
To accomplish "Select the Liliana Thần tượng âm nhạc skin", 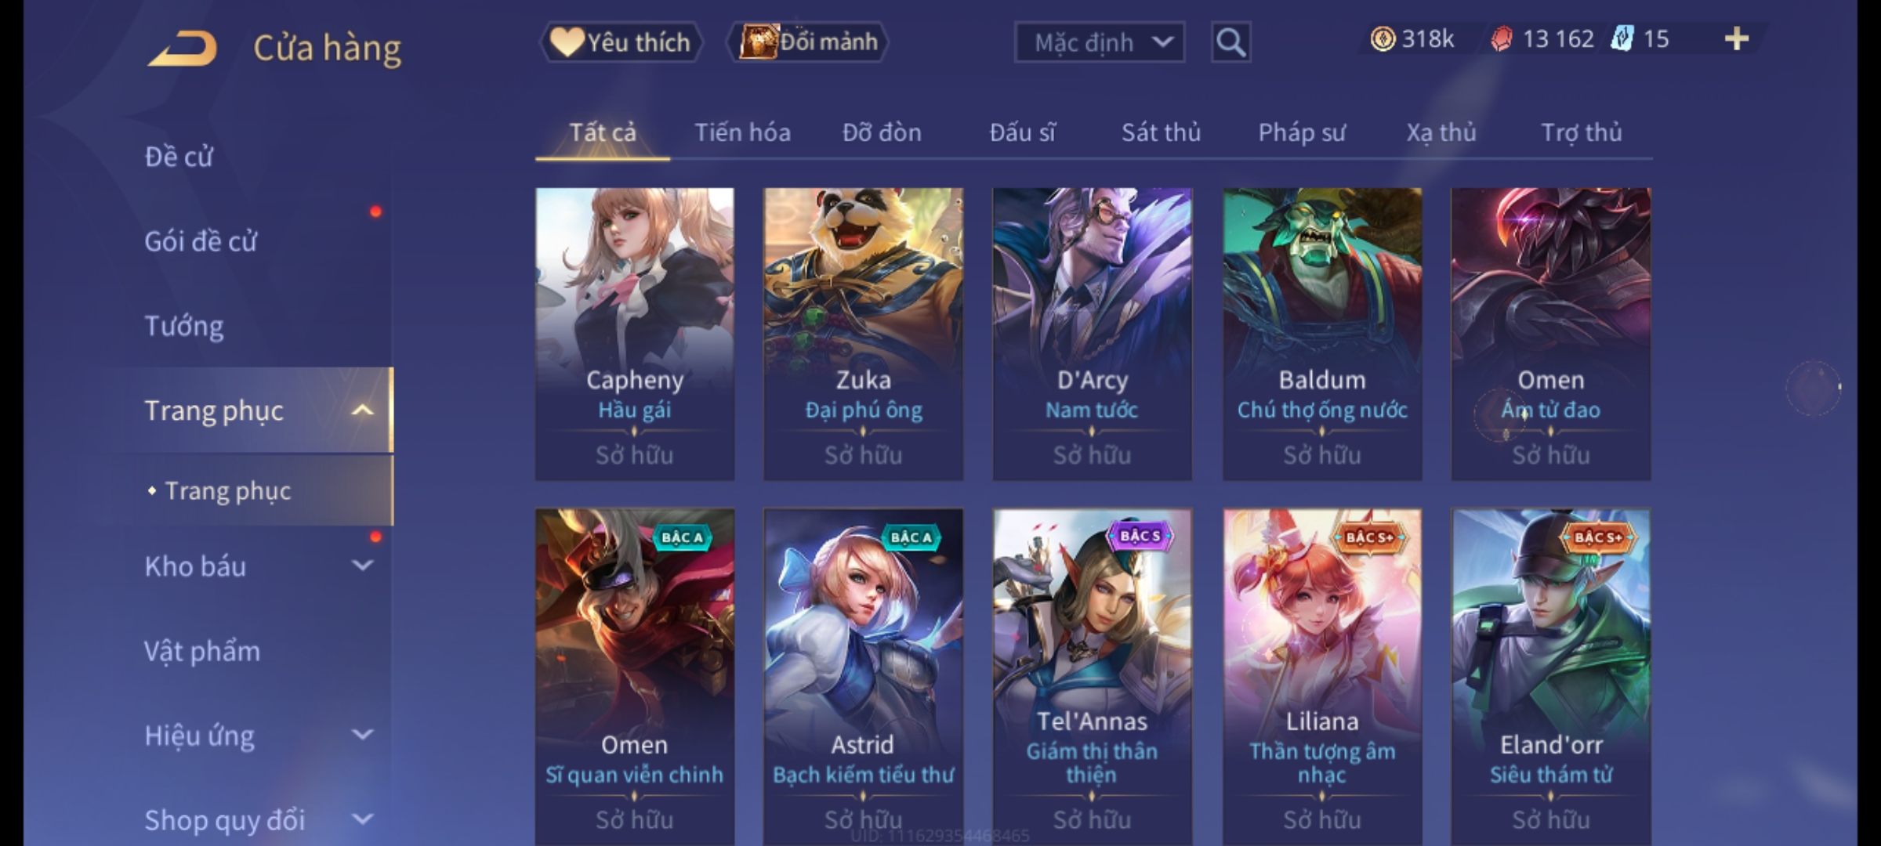I will (1322, 677).
